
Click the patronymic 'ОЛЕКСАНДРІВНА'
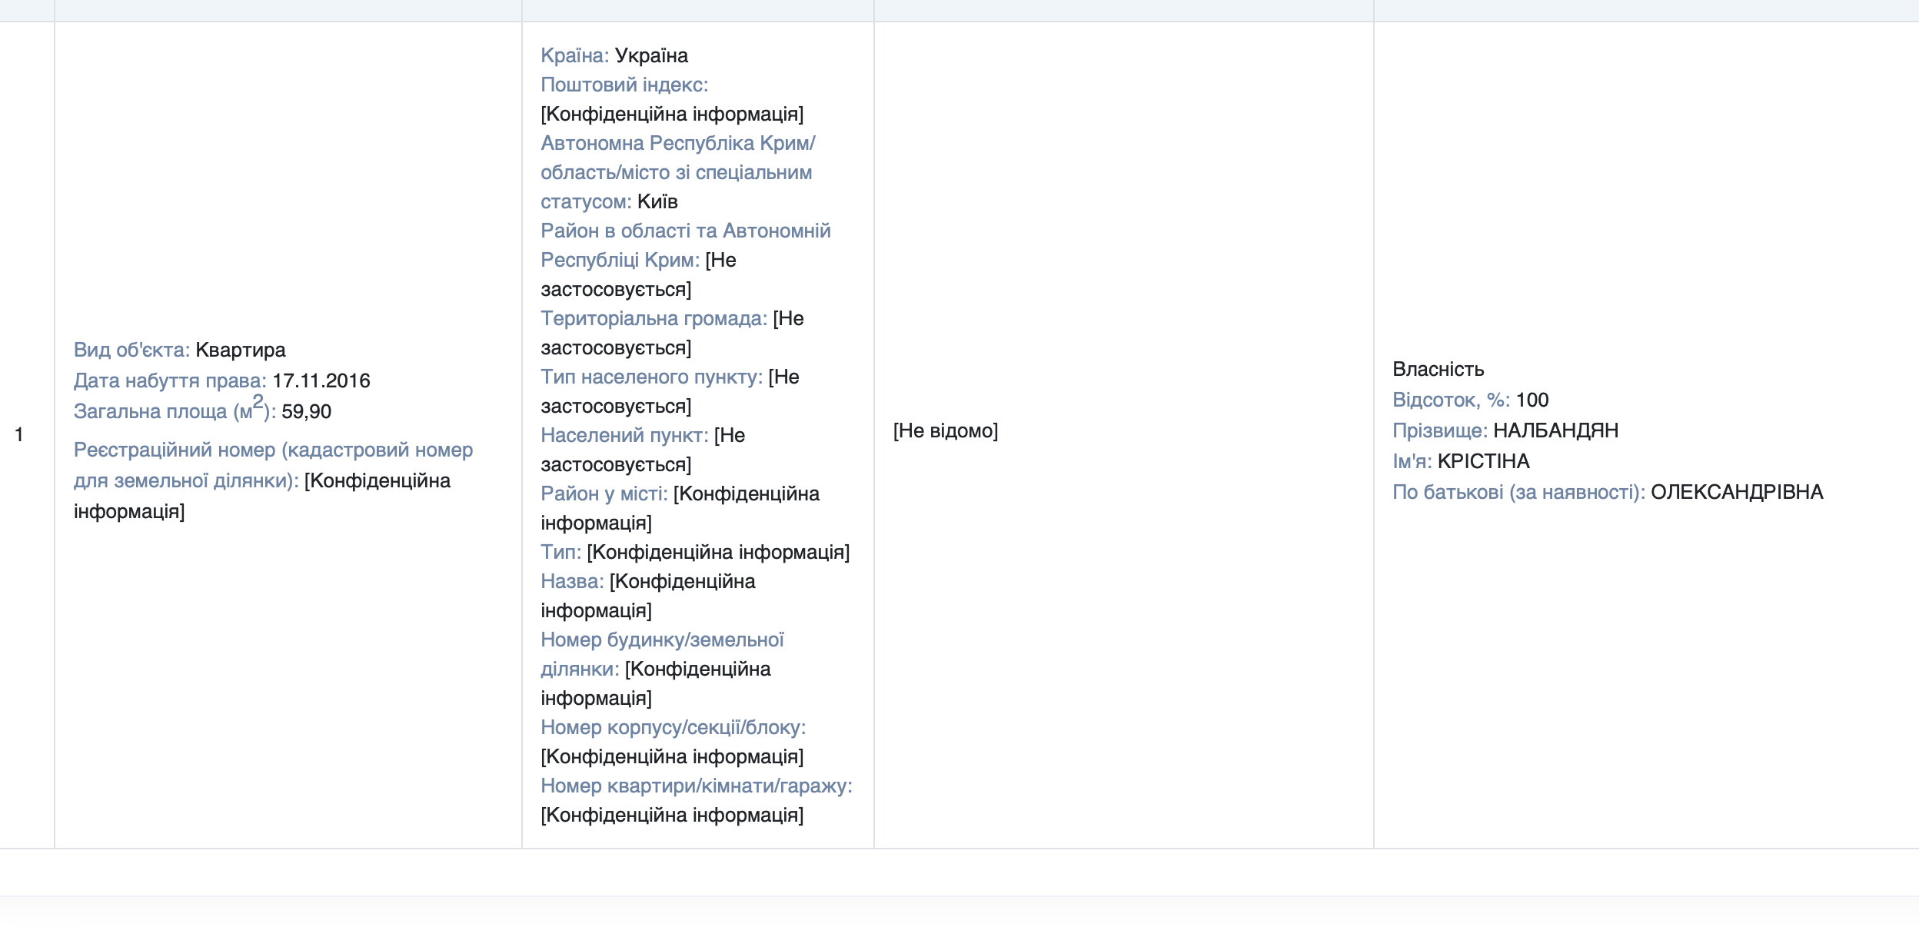click(x=1736, y=492)
